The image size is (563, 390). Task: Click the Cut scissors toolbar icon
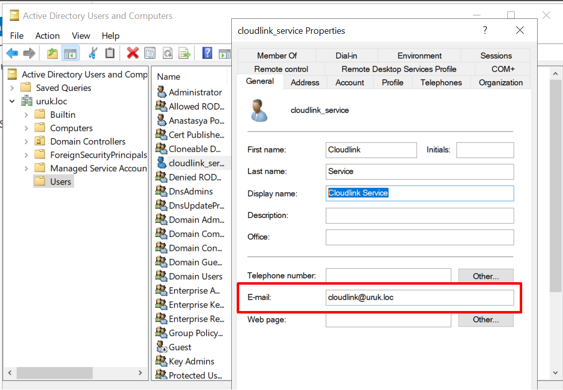93,53
